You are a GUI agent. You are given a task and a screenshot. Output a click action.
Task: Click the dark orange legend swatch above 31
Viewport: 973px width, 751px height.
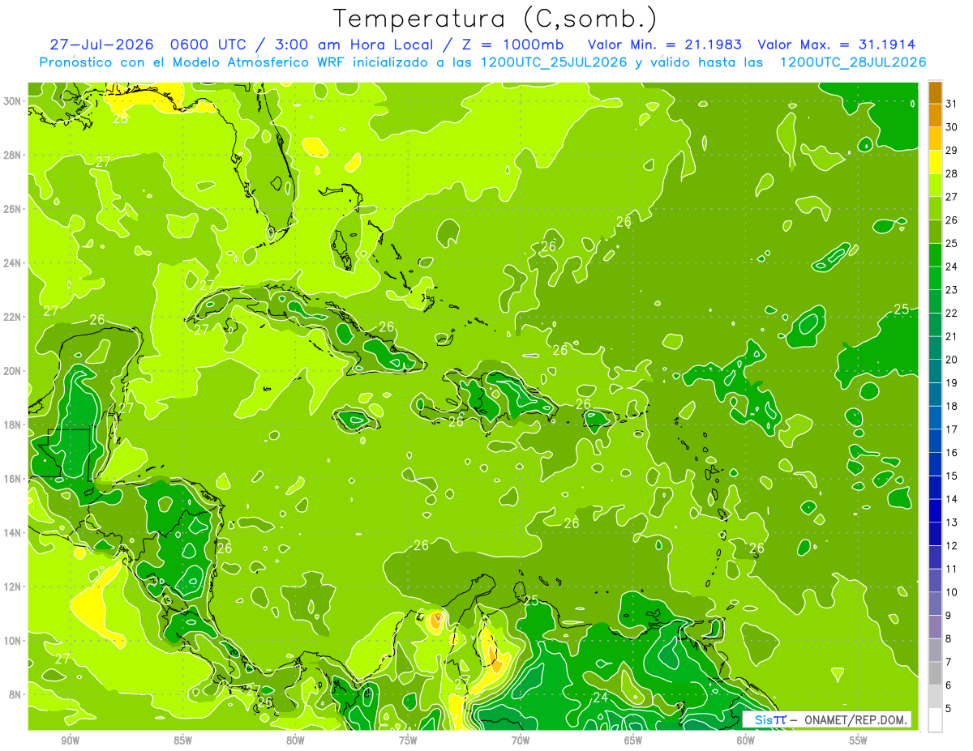pyautogui.click(x=935, y=92)
